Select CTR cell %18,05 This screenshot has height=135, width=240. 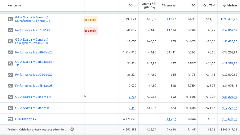pyautogui.click(x=191, y=97)
